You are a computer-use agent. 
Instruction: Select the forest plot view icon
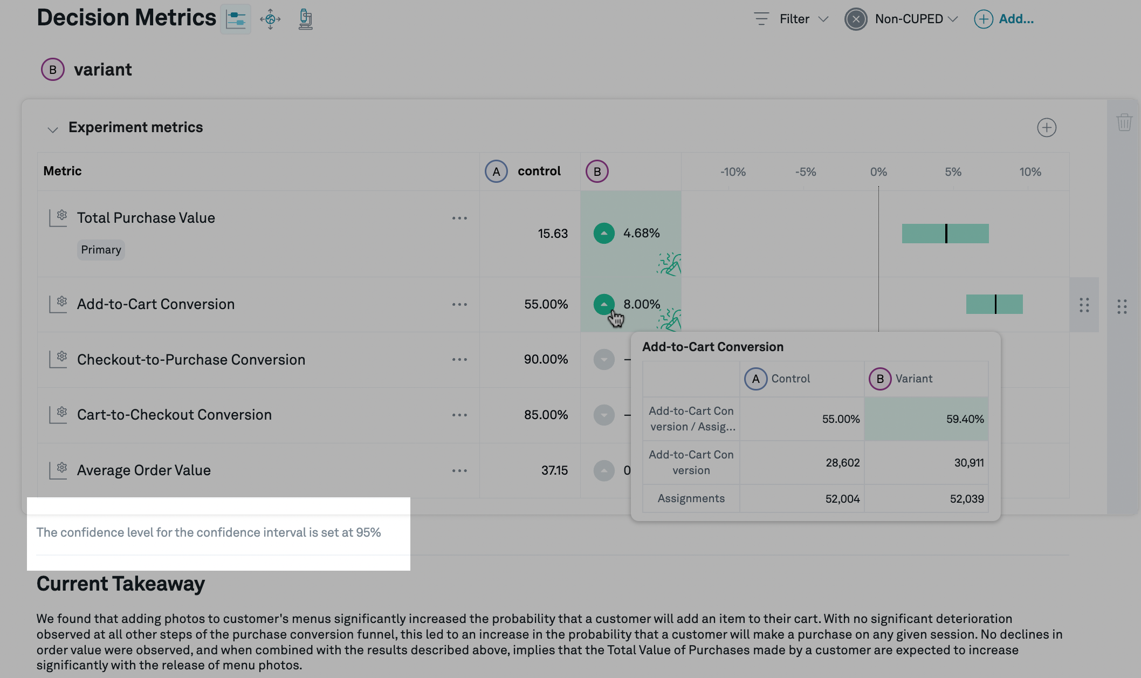click(x=236, y=19)
